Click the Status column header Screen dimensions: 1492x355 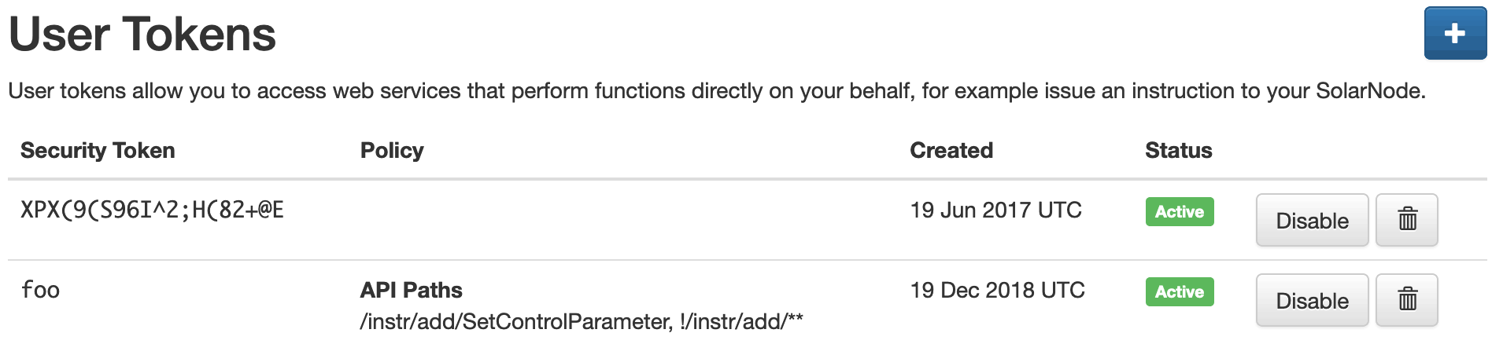pos(1179,150)
